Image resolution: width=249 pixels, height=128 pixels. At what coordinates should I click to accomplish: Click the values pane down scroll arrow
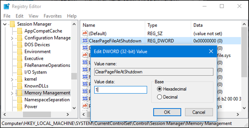click(x=244, y=108)
